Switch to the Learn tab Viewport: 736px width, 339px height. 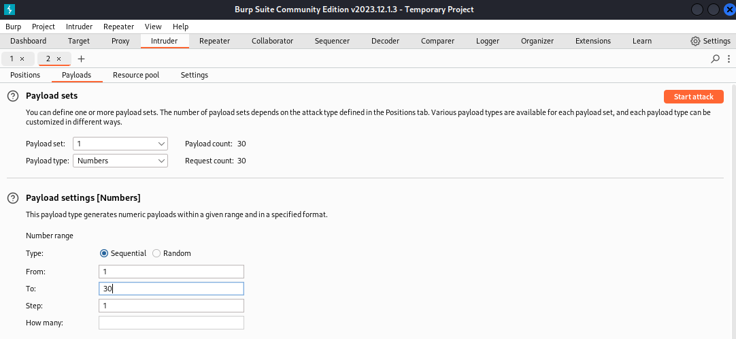pyautogui.click(x=642, y=41)
